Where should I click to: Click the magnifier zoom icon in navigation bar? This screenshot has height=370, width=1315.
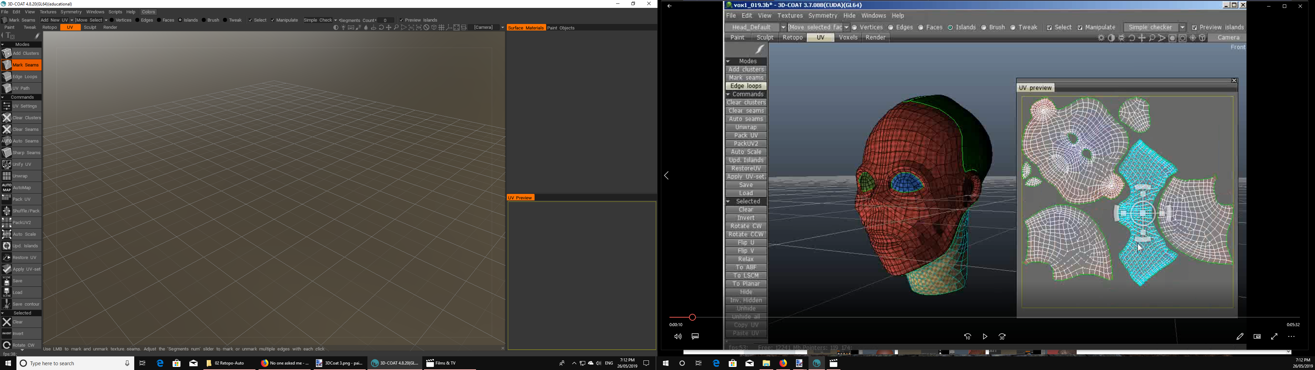coord(396,28)
